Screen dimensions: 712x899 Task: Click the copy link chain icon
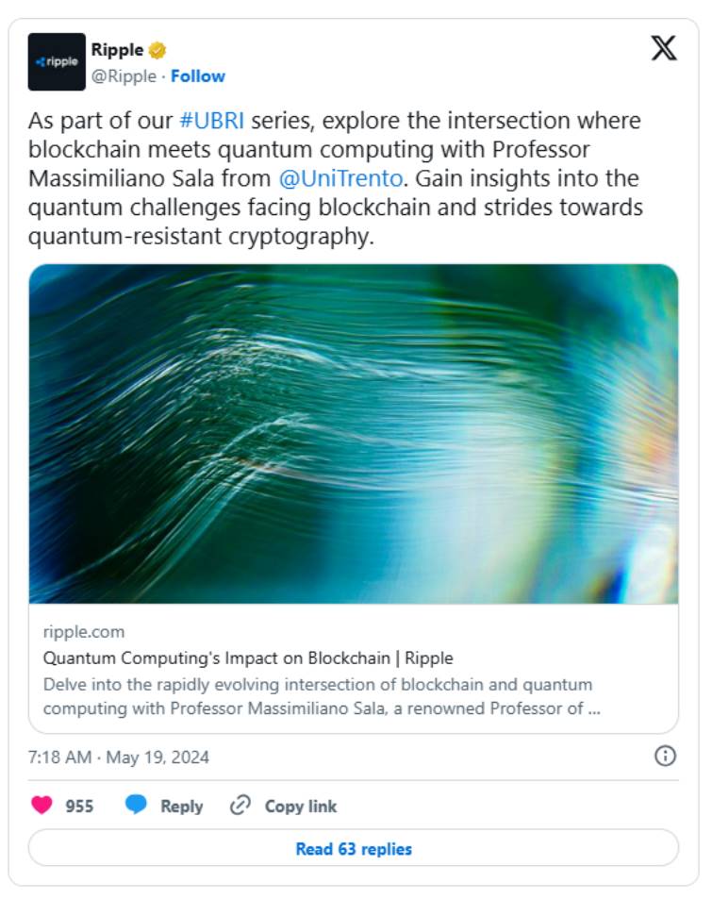coord(241,806)
